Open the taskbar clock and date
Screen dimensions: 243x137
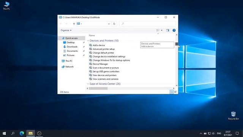[228, 134]
